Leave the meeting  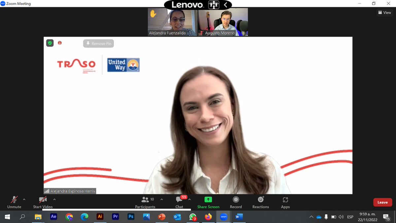[382, 202]
